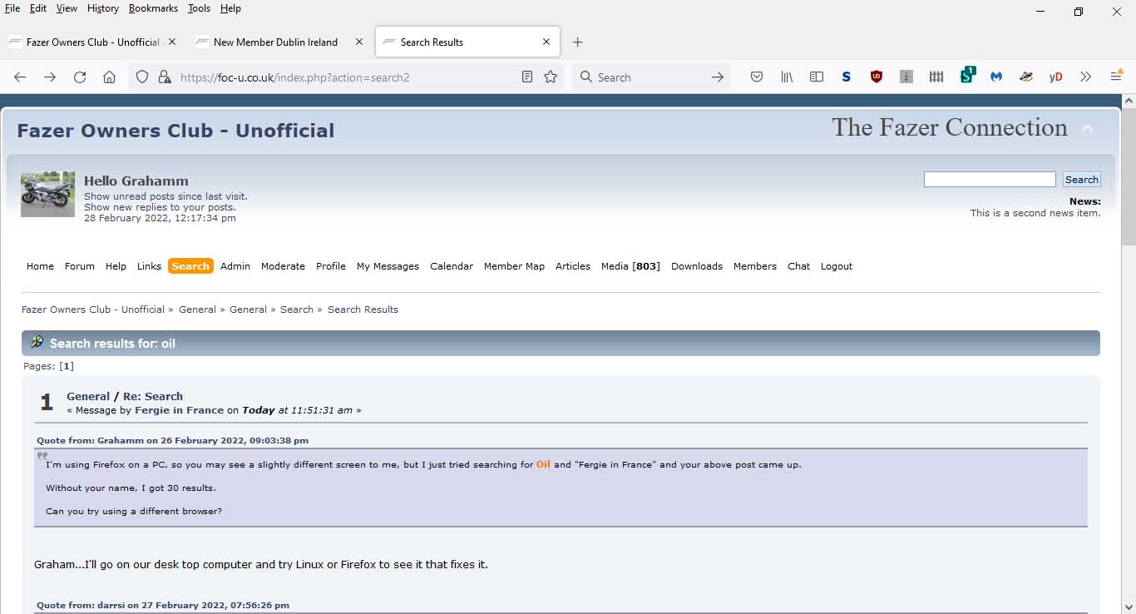
Task: Expand the more tools overflow chevron
Action: click(x=1085, y=77)
